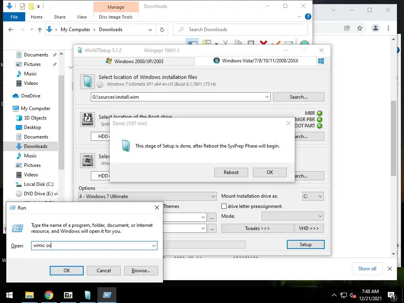This screenshot has height=303, width=404.
Task: Open the VHD >>> button
Action: 309,228
